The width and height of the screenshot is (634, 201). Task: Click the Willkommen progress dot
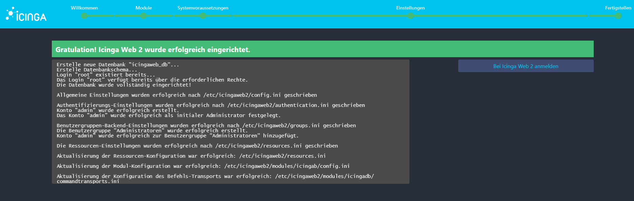coord(84,16)
